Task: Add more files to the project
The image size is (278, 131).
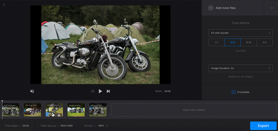Action: [233, 8]
